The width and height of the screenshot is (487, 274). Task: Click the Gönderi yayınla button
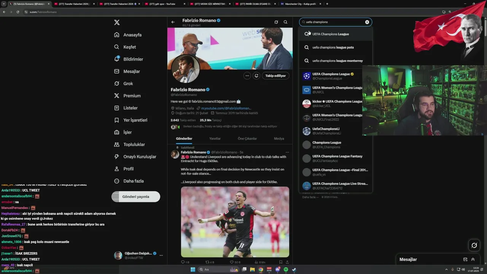[136, 197]
